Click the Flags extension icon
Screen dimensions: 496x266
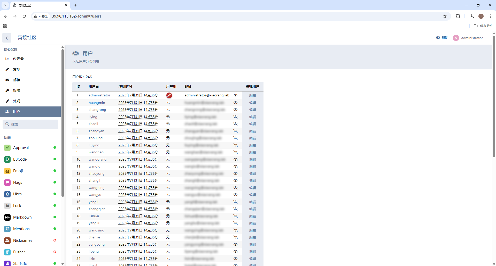pos(7,182)
